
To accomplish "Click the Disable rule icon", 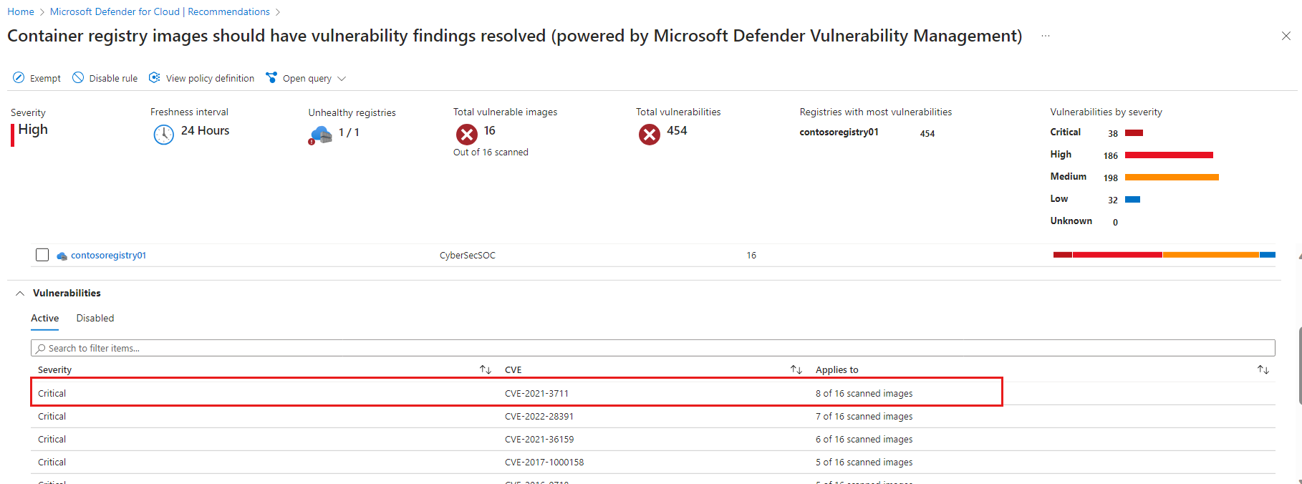I will click(x=78, y=78).
